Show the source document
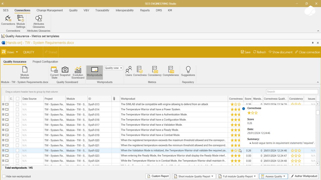Screen dimensions: 321x180 click(x=280, y=52)
